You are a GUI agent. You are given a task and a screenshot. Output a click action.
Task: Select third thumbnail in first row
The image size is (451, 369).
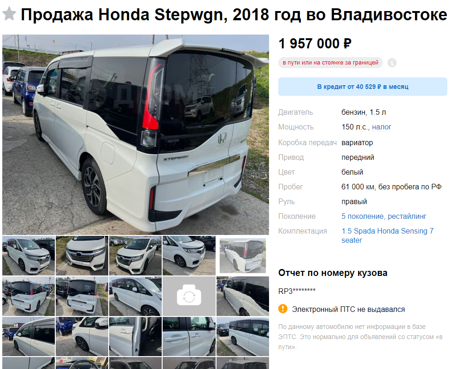(135, 255)
